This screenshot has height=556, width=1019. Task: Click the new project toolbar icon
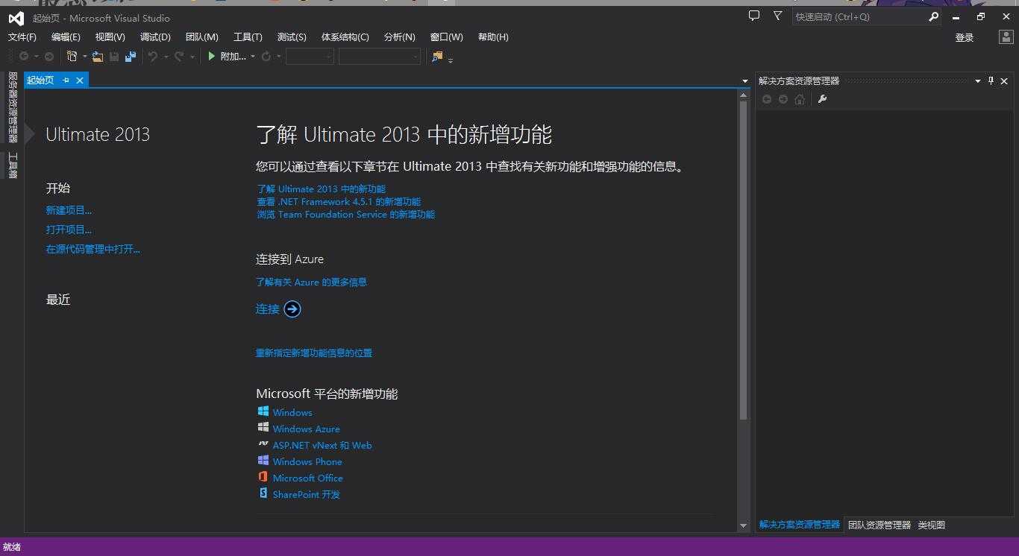pyautogui.click(x=72, y=56)
